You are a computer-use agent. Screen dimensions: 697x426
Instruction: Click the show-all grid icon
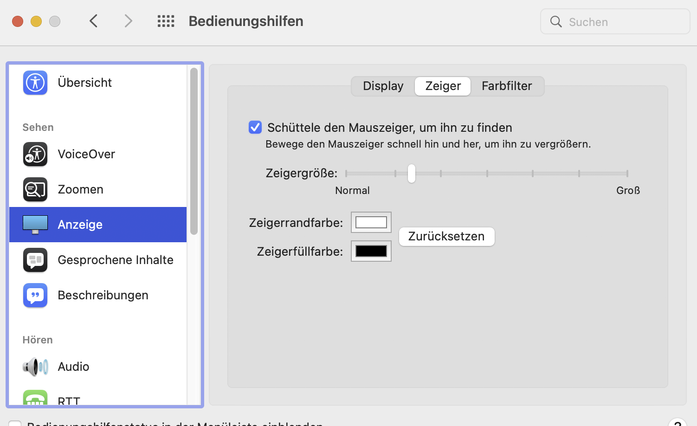[166, 21]
